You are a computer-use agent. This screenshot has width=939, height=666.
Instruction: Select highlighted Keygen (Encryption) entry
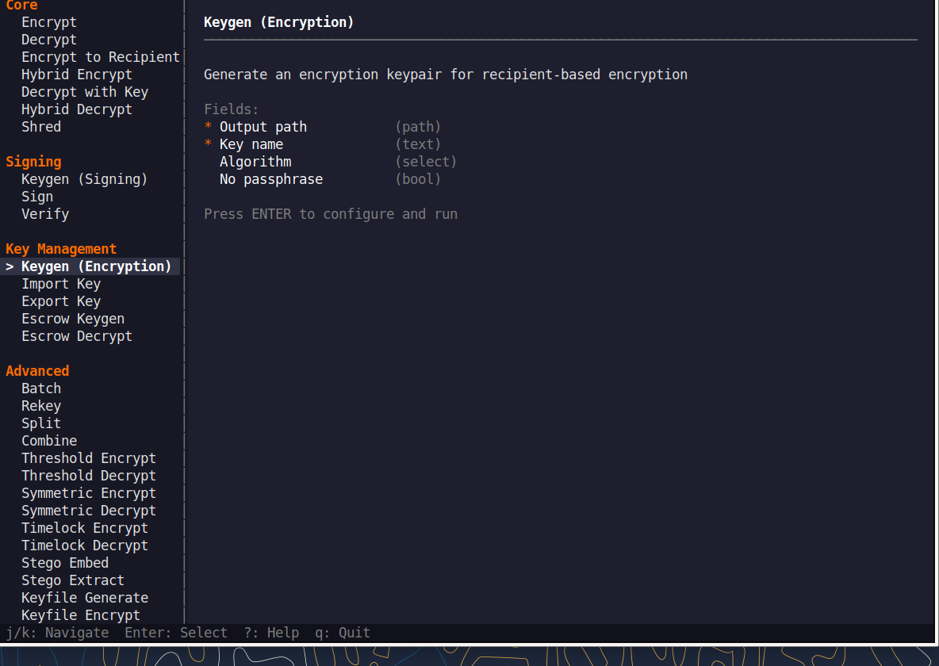90,266
